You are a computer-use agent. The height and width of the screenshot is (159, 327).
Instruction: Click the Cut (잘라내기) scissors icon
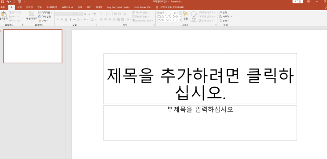(x=10, y=12)
